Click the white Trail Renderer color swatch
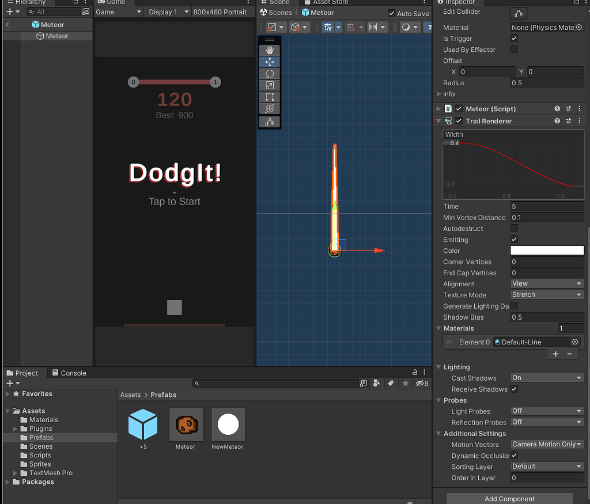Image resolution: width=590 pixels, height=504 pixels. pyautogui.click(x=546, y=251)
